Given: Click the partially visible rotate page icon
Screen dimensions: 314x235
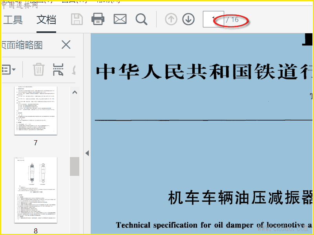Looking at the screenshot, I should coord(74,70).
